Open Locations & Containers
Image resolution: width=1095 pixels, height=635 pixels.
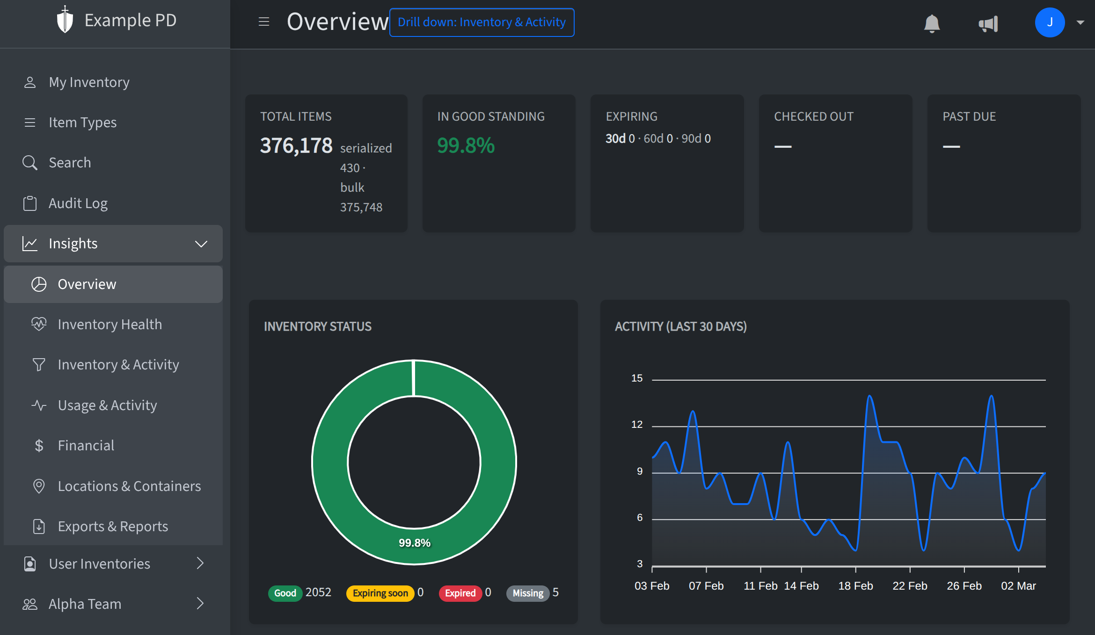pos(130,486)
